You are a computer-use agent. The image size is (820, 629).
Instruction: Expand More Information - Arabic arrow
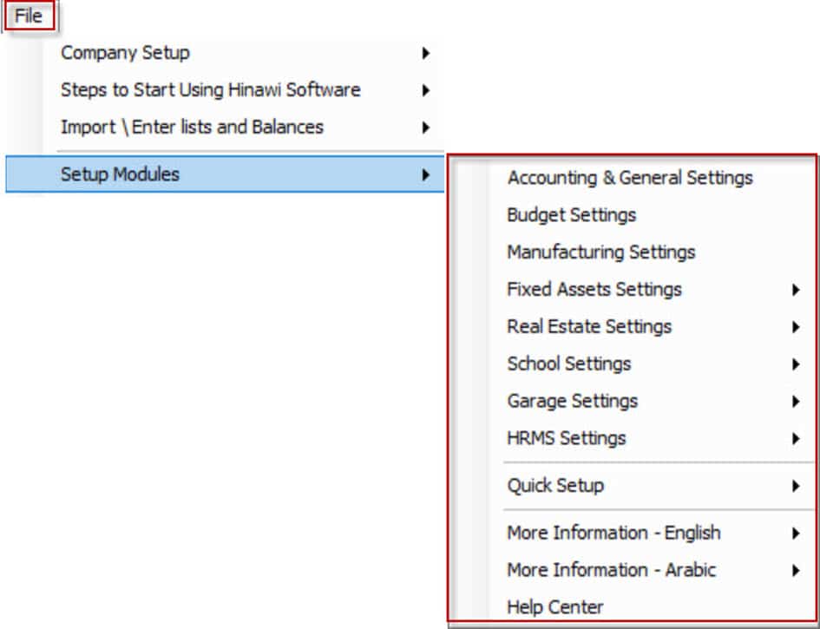coord(796,571)
